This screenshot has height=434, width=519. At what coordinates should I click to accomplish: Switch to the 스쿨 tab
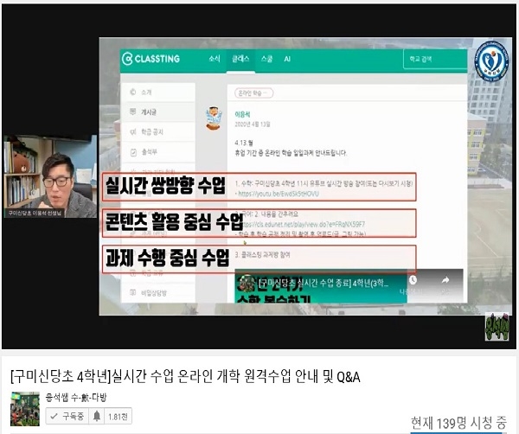(x=266, y=59)
